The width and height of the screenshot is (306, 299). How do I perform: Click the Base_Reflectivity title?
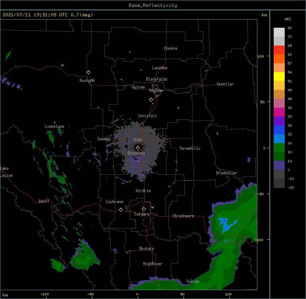point(153,5)
